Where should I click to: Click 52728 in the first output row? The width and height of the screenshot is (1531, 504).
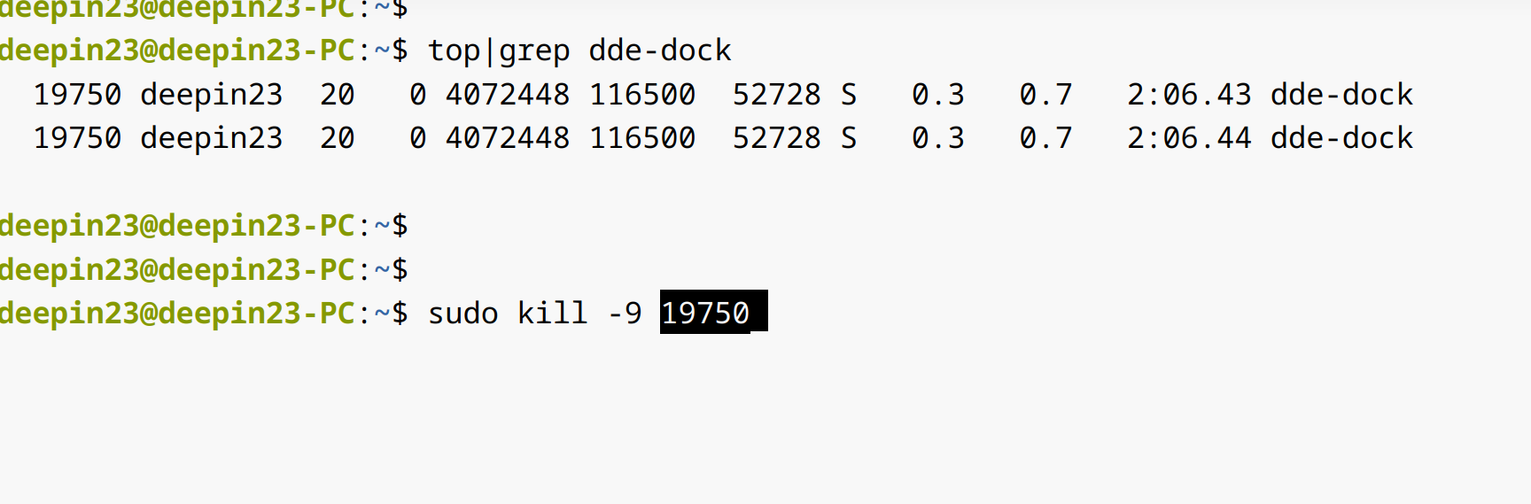click(777, 94)
